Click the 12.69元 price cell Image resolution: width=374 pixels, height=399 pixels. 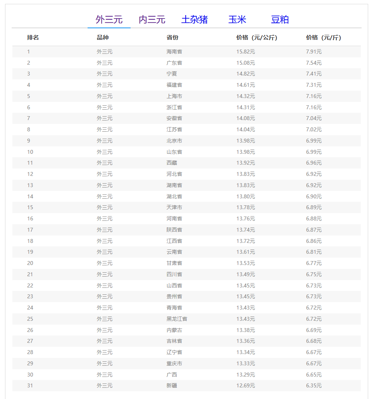246,385
